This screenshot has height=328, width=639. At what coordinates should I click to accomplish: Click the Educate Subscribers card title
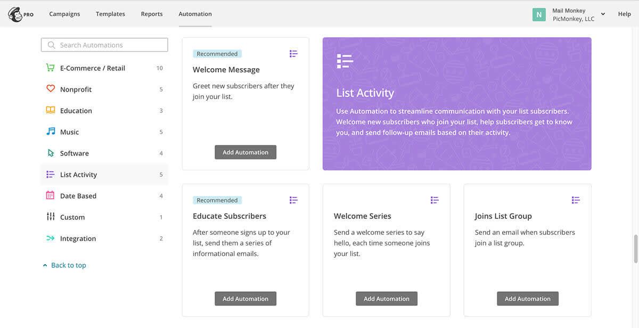click(230, 216)
